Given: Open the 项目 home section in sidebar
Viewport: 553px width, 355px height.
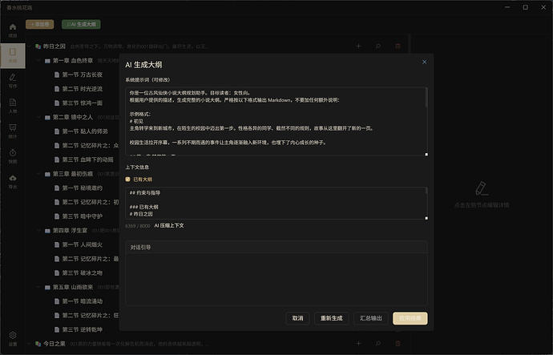Looking at the screenshot, I should click(13, 30).
